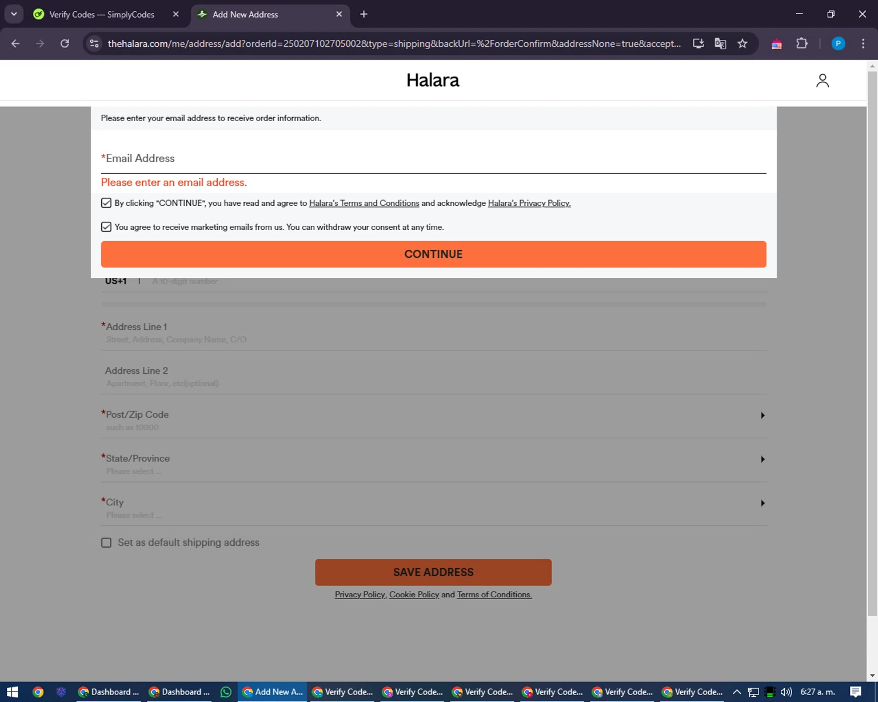Open the Chrome icon in taskbar
Viewport: 878px width, 702px height.
tap(38, 692)
